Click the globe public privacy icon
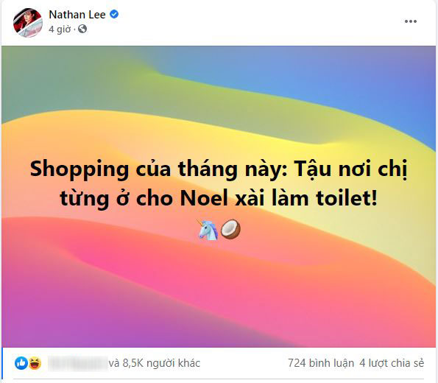 (82, 29)
